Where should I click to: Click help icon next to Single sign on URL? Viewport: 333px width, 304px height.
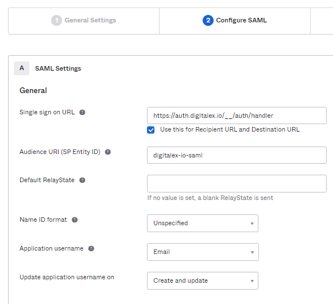click(82, 112)
